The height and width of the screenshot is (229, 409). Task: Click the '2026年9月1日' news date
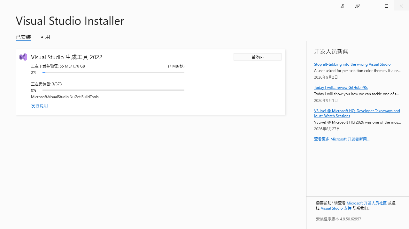[x=326, y=101]
